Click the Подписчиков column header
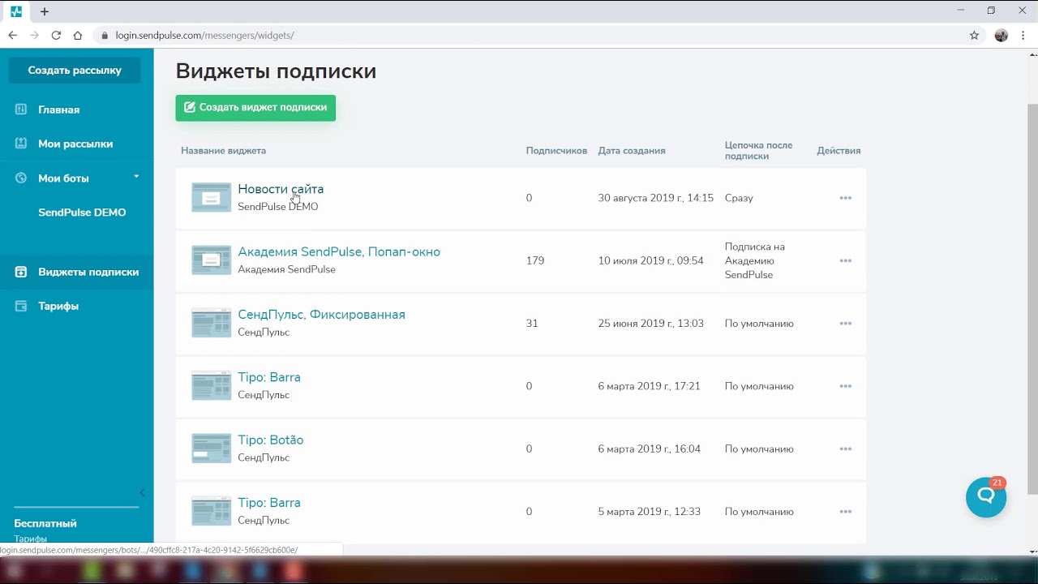Viewport: 1038px width, 584px height. coord(556,151)
